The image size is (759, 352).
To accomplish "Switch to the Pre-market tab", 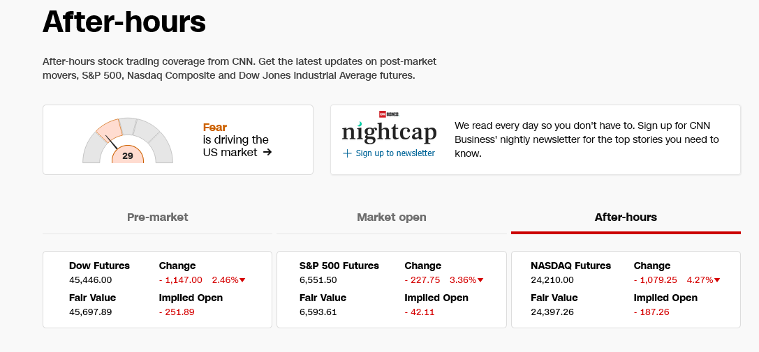I will (x=157, y=217).
